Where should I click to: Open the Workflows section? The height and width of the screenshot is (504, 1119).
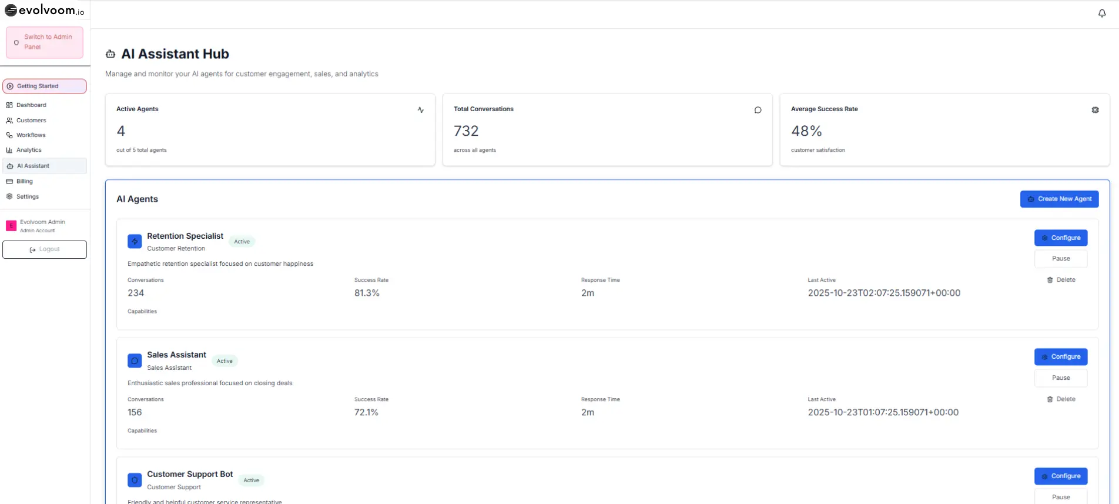pos(45,135)
